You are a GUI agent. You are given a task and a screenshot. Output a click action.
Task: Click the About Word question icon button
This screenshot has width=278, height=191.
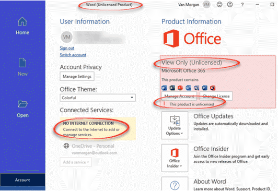point(175,184)
